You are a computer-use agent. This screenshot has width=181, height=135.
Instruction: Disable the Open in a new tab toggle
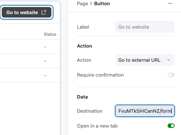pyautogui.click(x=171, y=126)
